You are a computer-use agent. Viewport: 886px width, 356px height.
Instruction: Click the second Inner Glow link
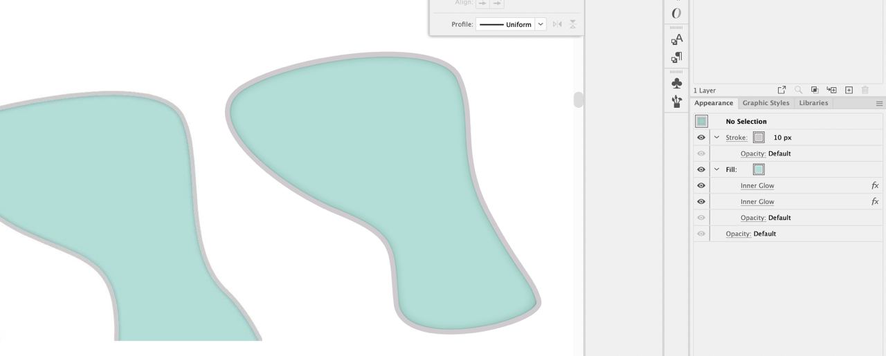coord(757,202)
